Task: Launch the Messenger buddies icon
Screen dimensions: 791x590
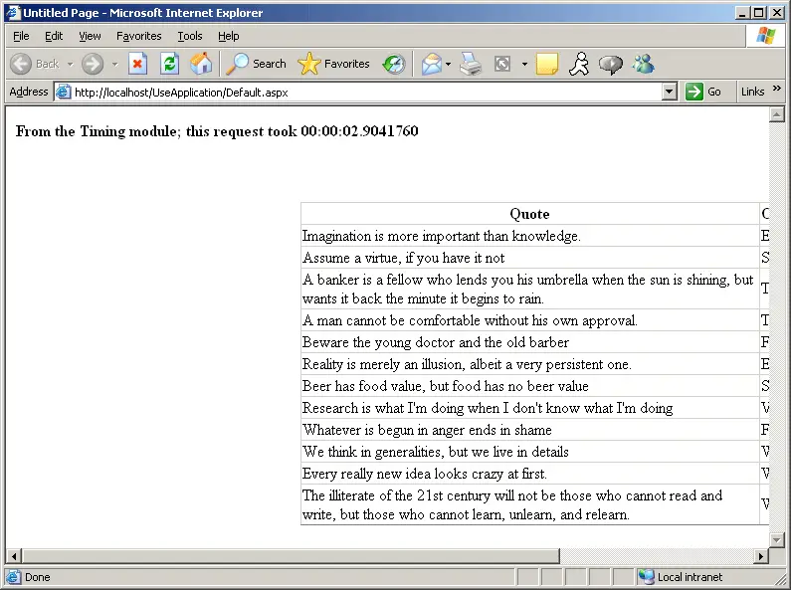Action: [x=644, y=64]
